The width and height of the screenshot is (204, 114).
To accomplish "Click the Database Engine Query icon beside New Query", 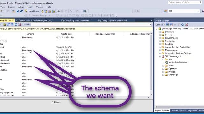I will click(42, 11).
